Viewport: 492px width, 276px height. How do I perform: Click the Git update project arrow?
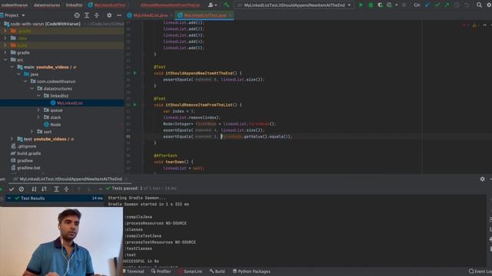click(427, 5)
